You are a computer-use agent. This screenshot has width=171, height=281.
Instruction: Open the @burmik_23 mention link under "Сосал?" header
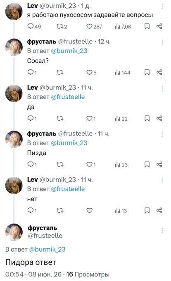pos(69,51)
